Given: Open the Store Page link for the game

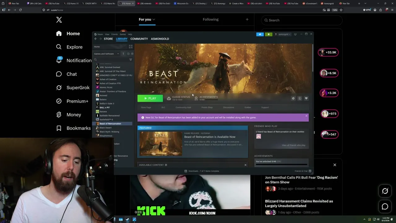Looking at the screenshot, I should [x=146, y=107].
